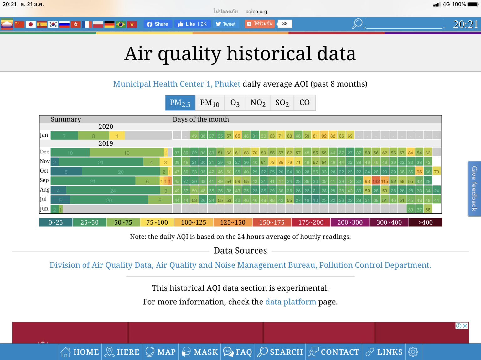
Task: Select the O3 pollutant tab
Action: [235, 103]
